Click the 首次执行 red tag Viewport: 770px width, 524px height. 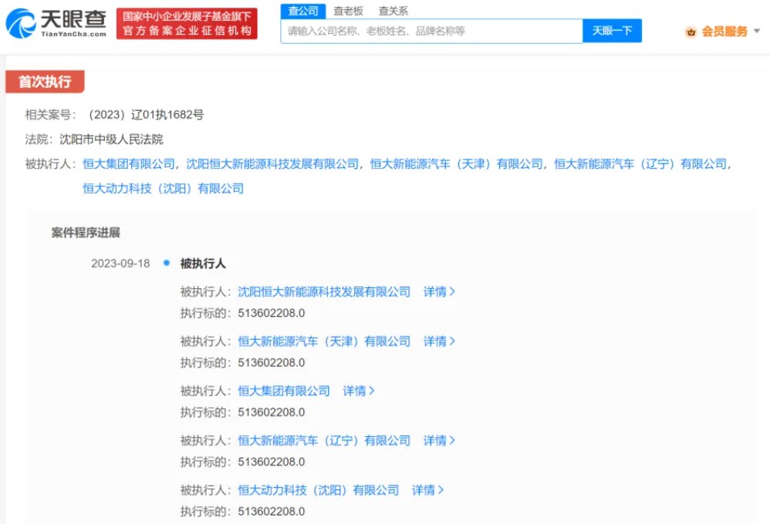(45, 82)
